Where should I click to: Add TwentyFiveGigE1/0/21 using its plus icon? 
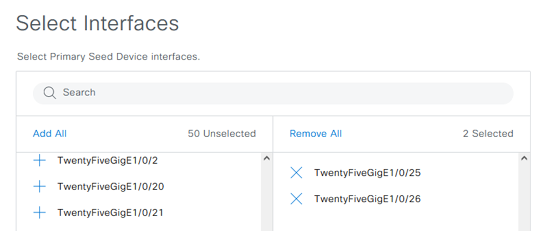(39, 212)
